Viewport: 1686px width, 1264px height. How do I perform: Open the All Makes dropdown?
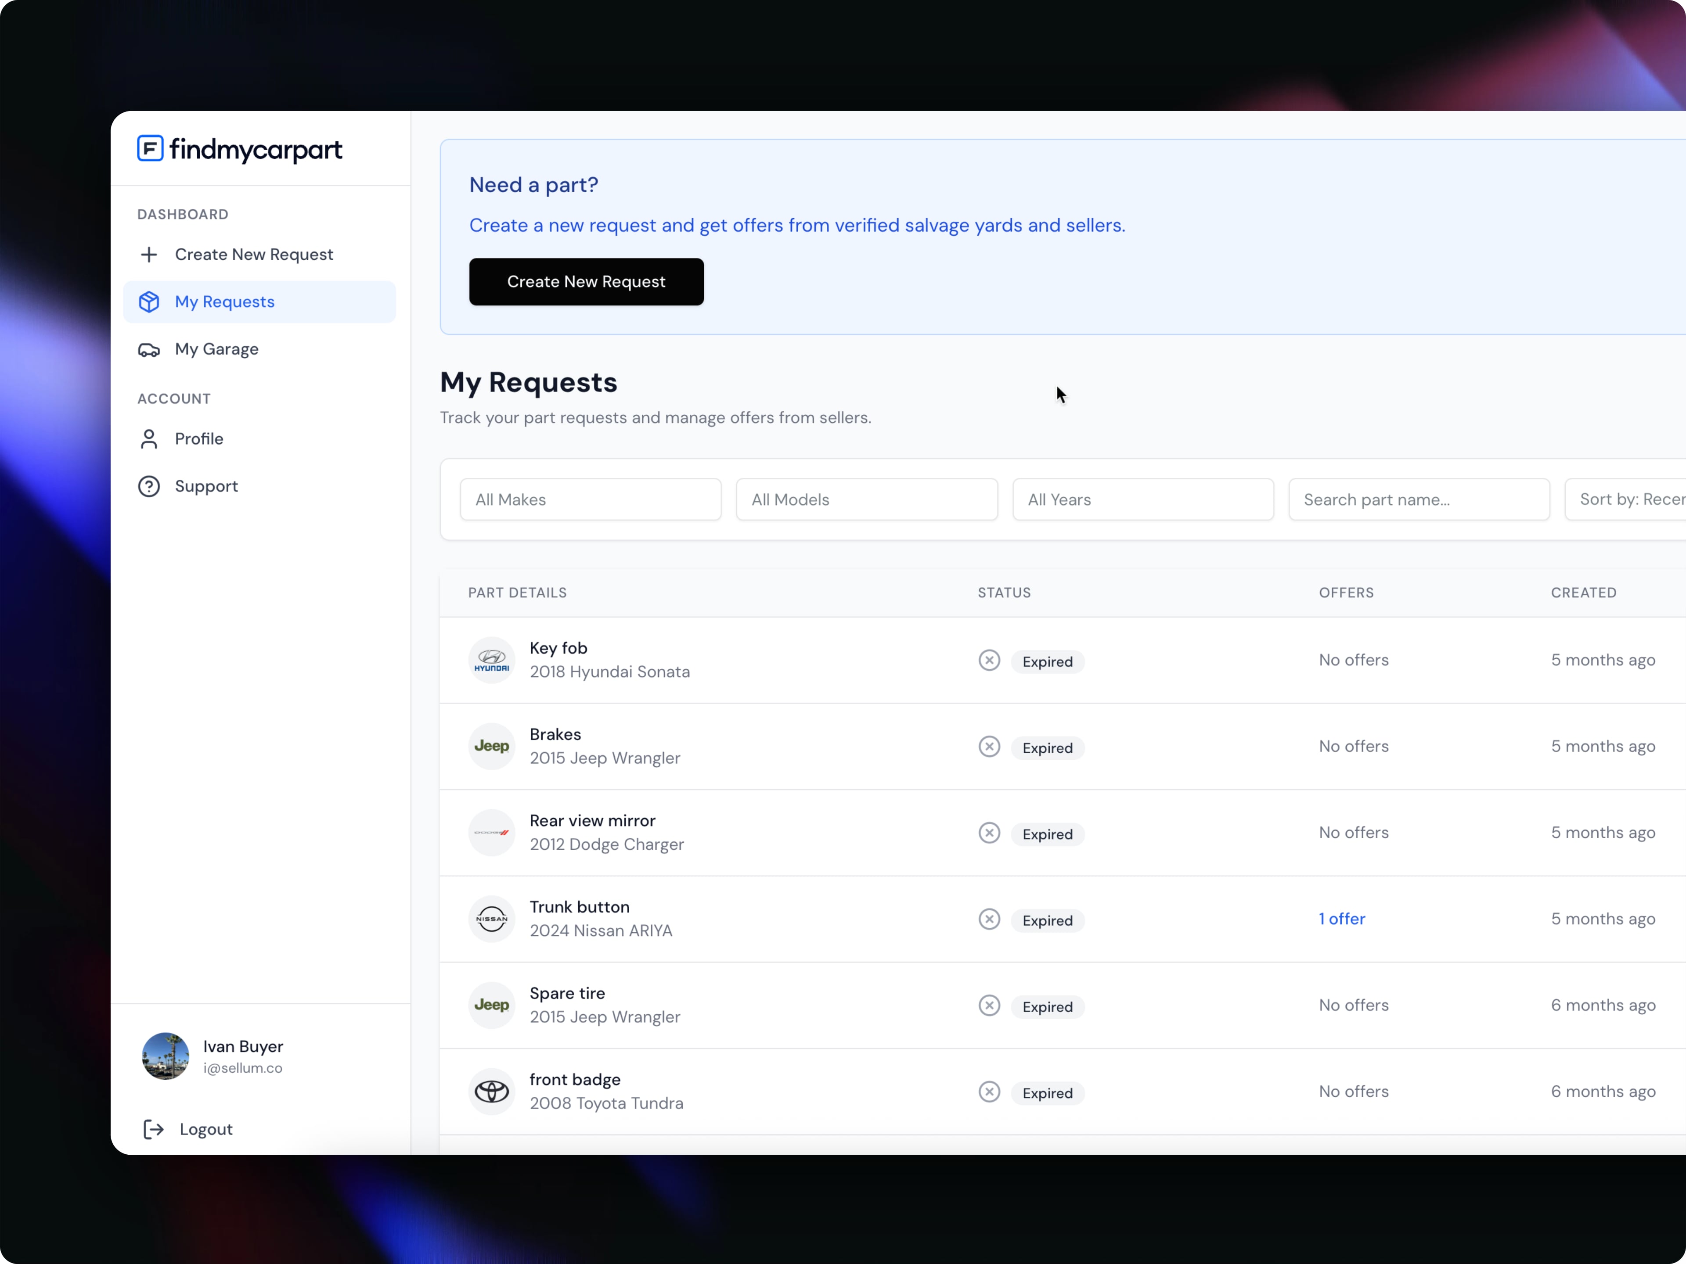(x=591, y=500)
